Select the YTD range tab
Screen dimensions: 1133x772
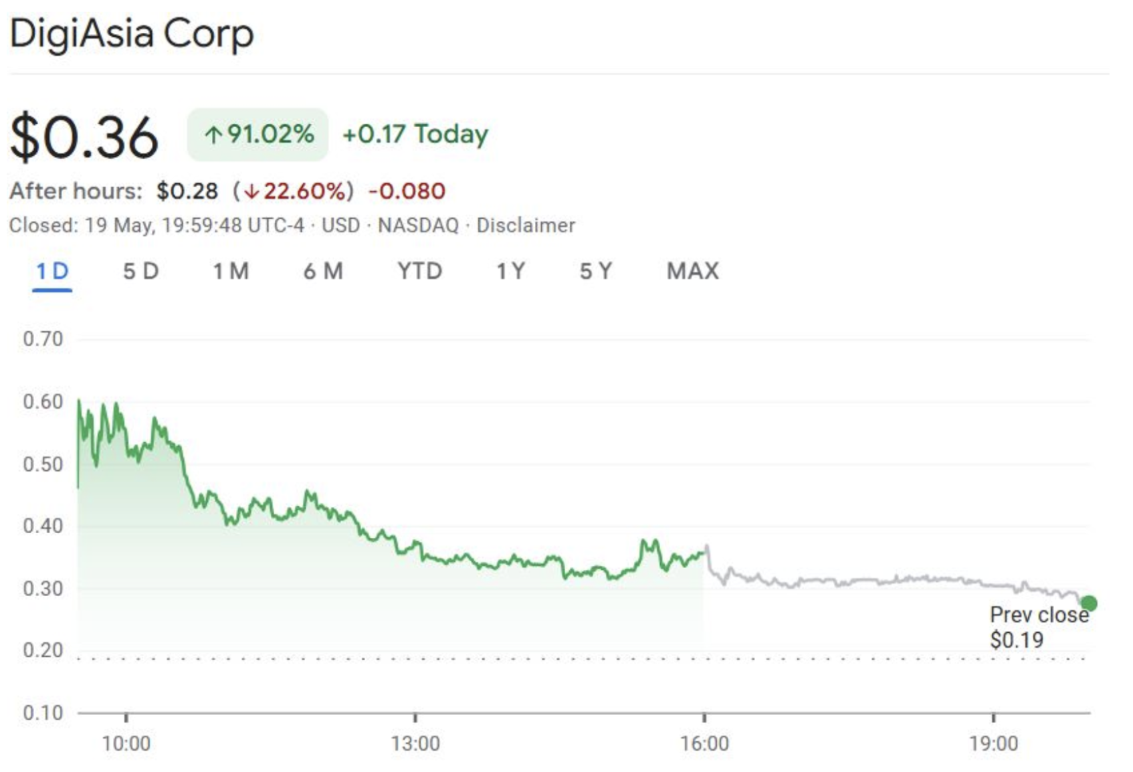tap(419, 272)
